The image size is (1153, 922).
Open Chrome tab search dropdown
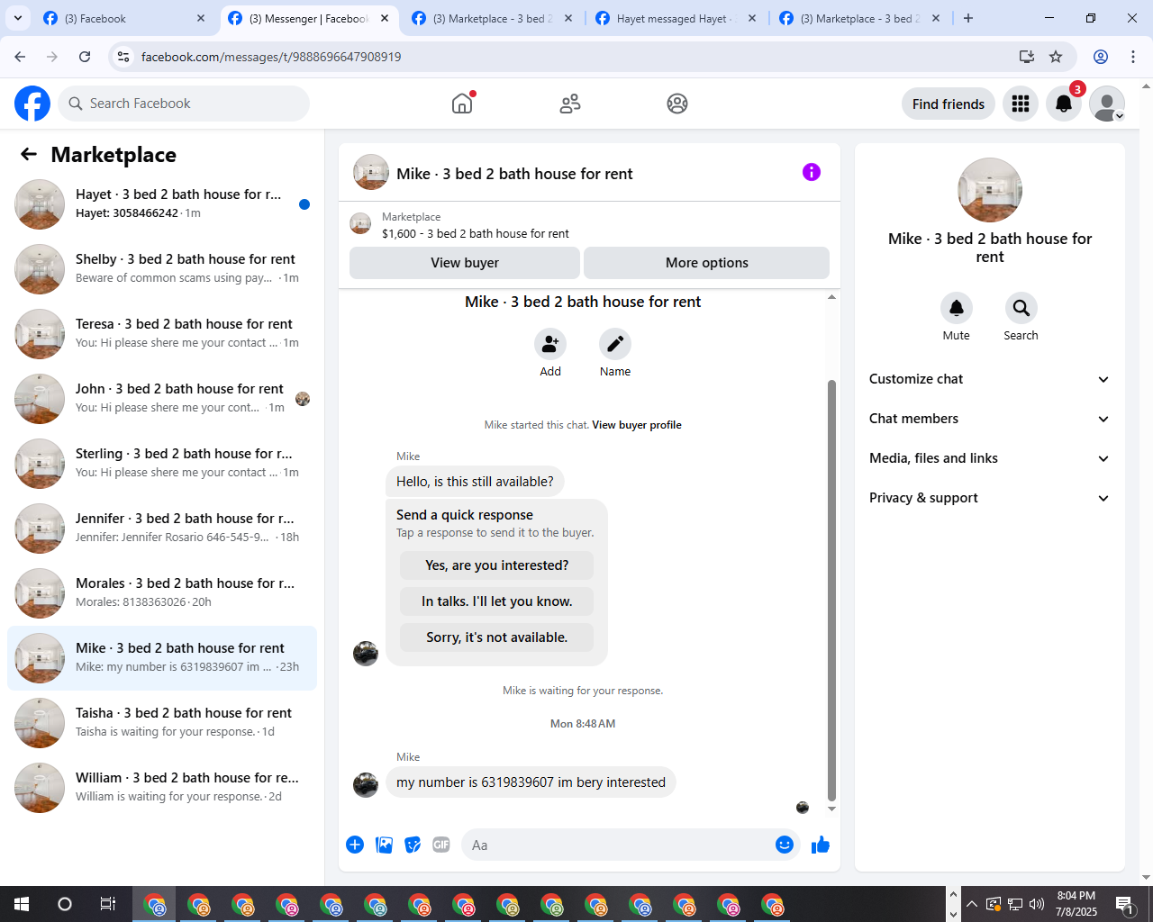[18, 18]
